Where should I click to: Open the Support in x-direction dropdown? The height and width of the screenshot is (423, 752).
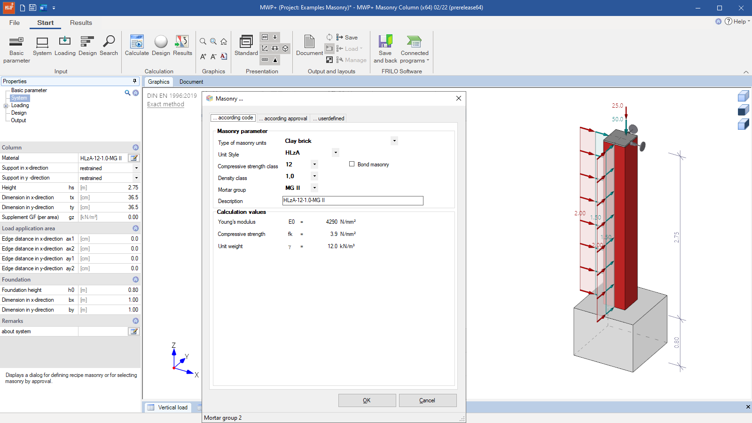[x=136, y=168]
